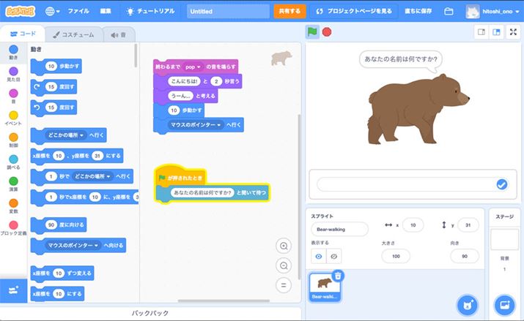Switch to the コスチューム tab
The image size is (524, 321).
pos(72,34)
